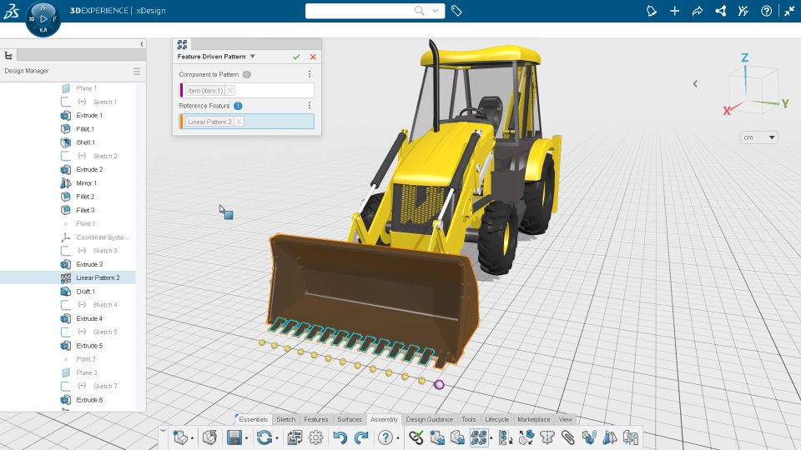Screen dimensions: 801x450
Task: Open Reference Feature options menu
Action: 310,106
